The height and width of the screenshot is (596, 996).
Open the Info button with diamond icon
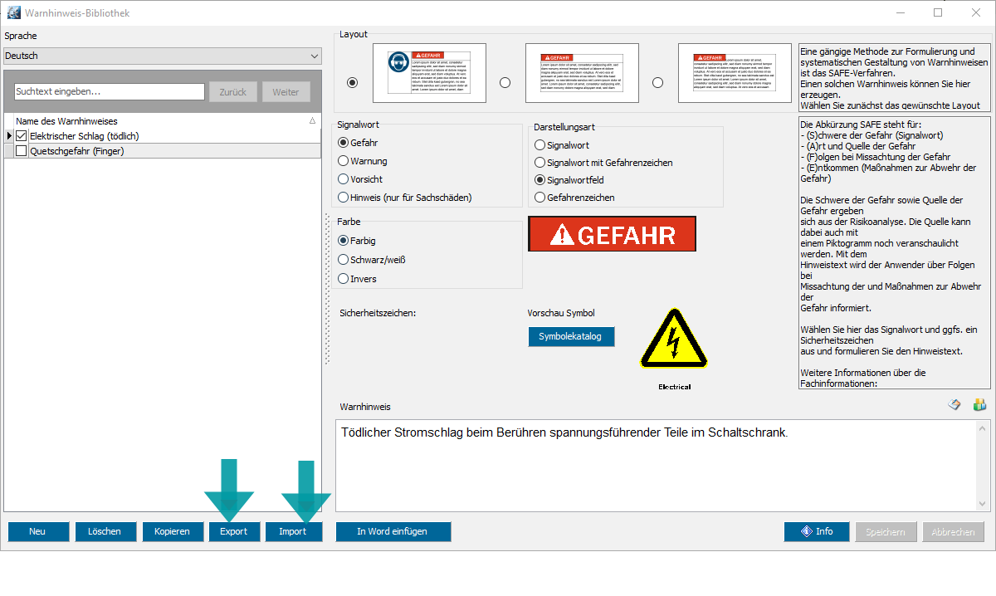click(816, 531)
